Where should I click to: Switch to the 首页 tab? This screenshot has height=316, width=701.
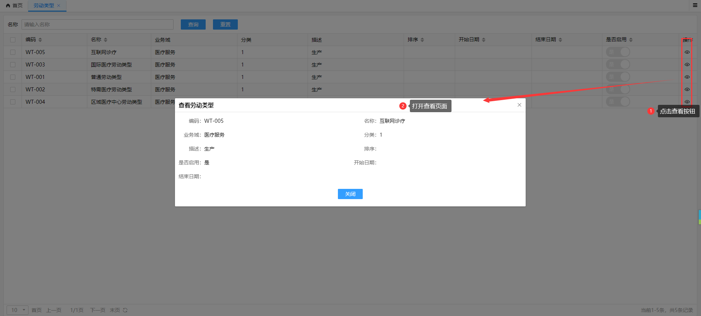[14, 5]
